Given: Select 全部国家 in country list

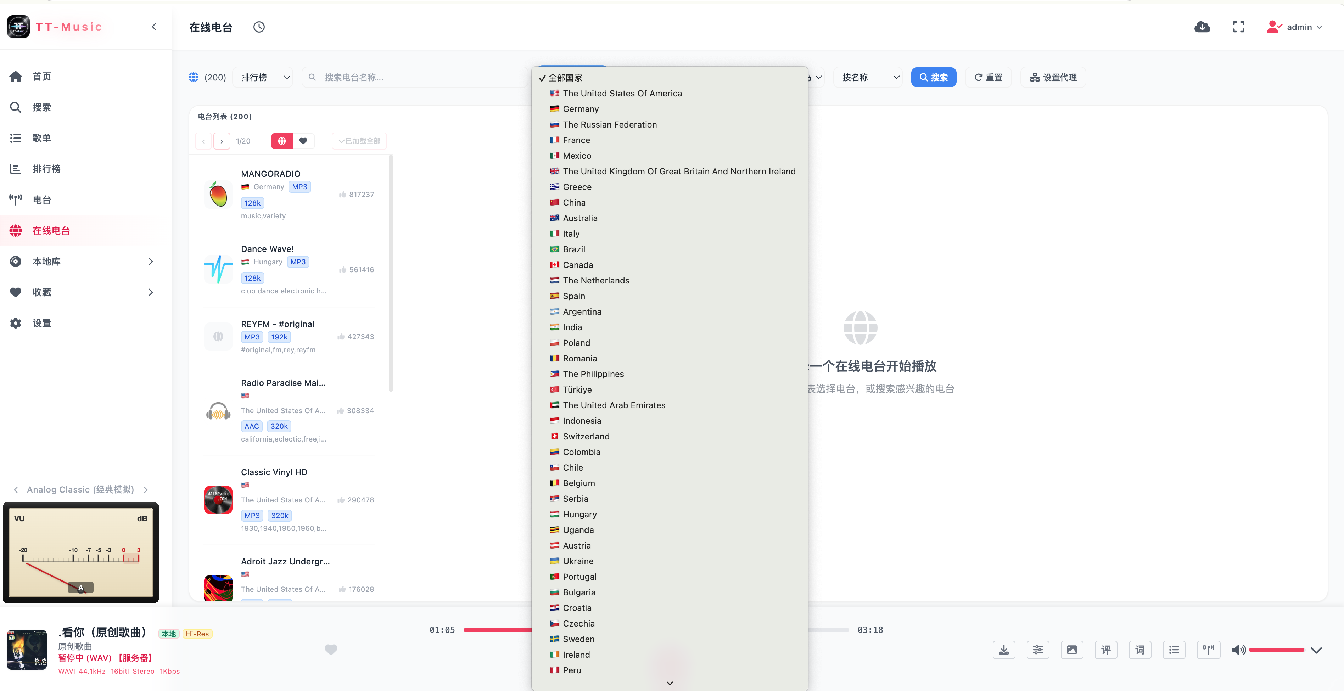Looking at the screenshot, I should [x=670, y=78].
